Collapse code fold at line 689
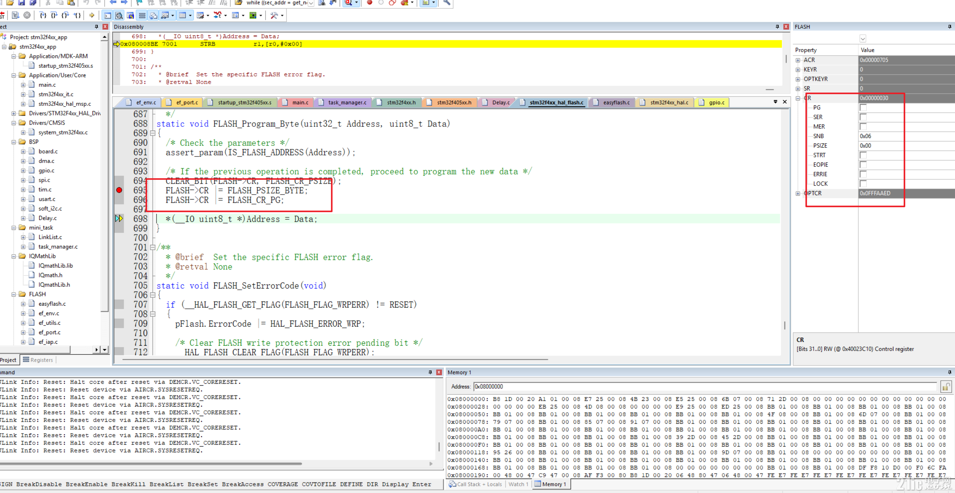Viewport: 955px width, 493px height. point(153,133)
